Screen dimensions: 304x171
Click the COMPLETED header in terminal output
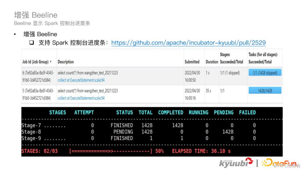click(x=170, y=113)
